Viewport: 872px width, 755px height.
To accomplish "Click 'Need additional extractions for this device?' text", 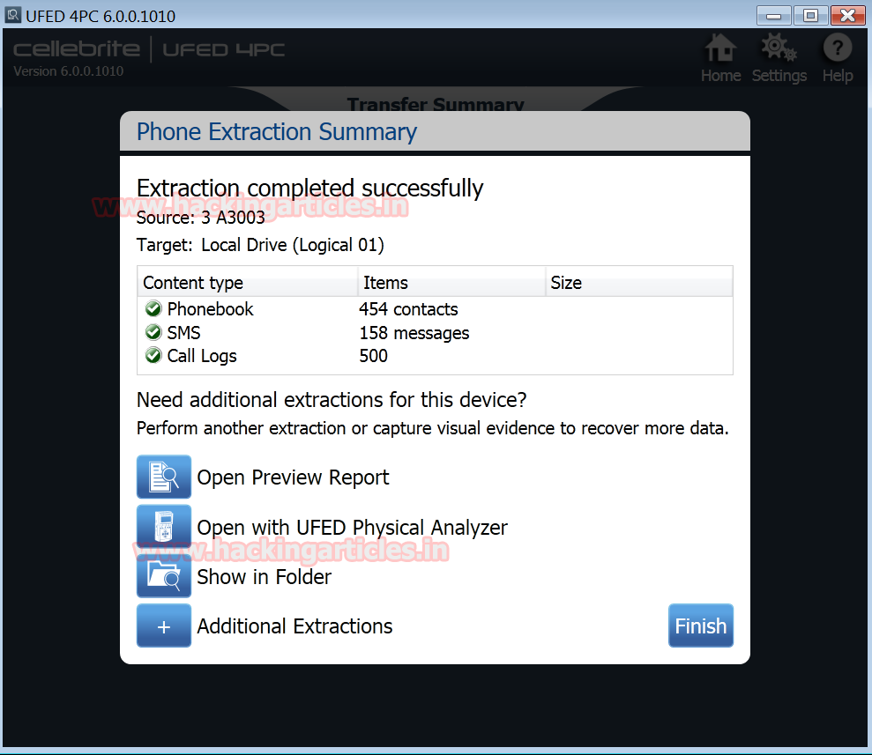I will pos(332,400).
